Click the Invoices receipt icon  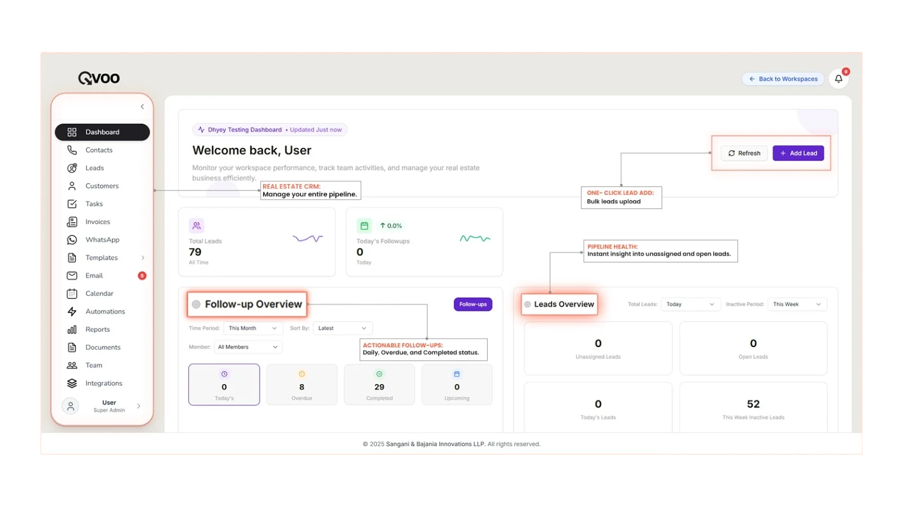pos(72,222)
